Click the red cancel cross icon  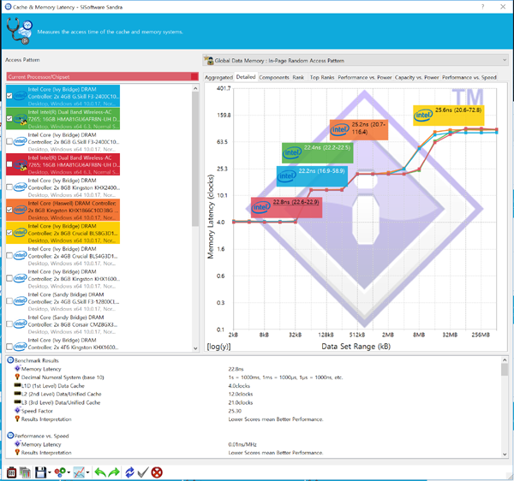157,472
